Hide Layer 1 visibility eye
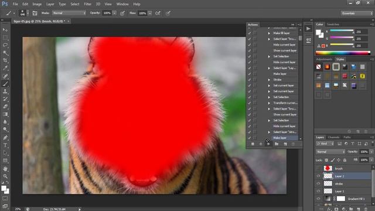 [318, 191]
